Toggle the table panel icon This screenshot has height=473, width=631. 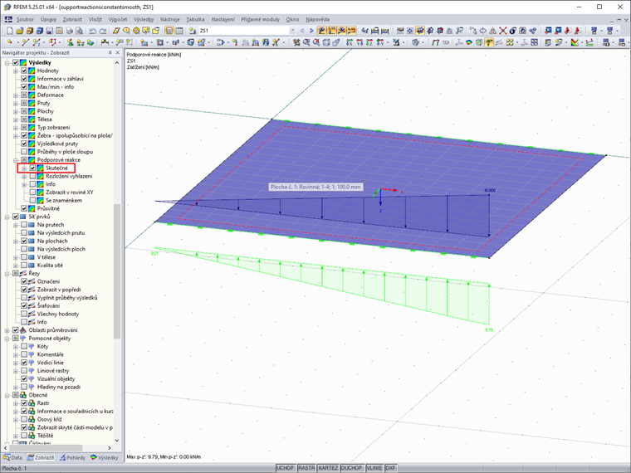coord(179,31)
